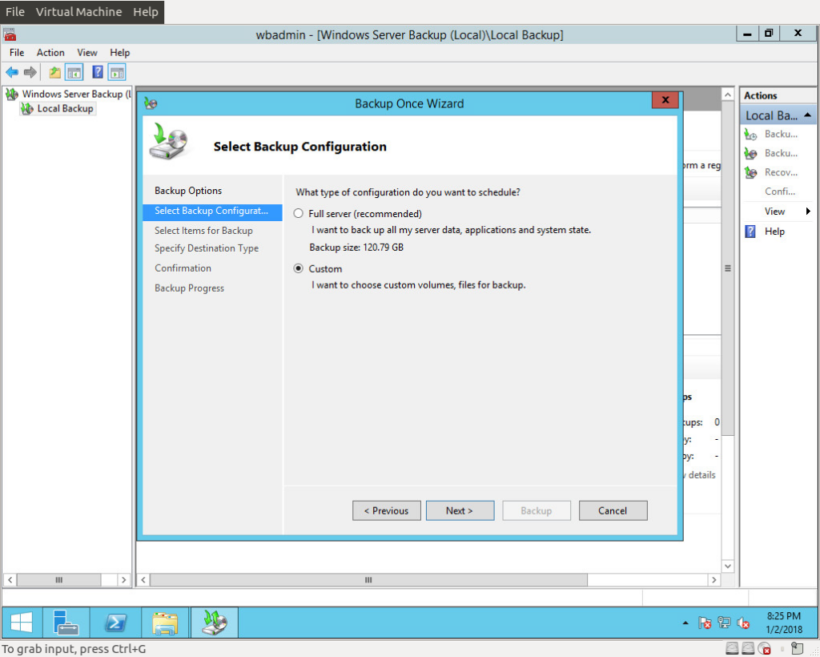Click Confirmation wizard step
The image size is (820, 657).
coord(183,268)
